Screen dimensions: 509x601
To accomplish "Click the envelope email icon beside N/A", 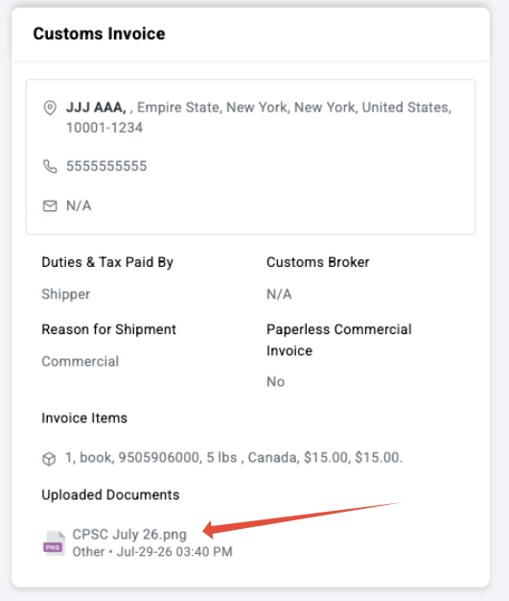I will pos(50,205).
